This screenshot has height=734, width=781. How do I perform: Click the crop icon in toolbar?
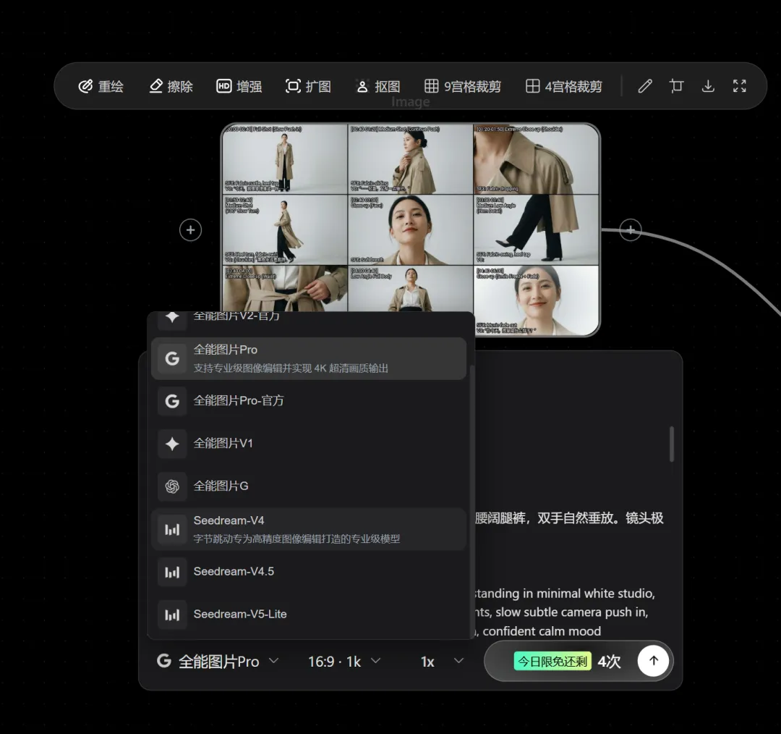(676, 86)
